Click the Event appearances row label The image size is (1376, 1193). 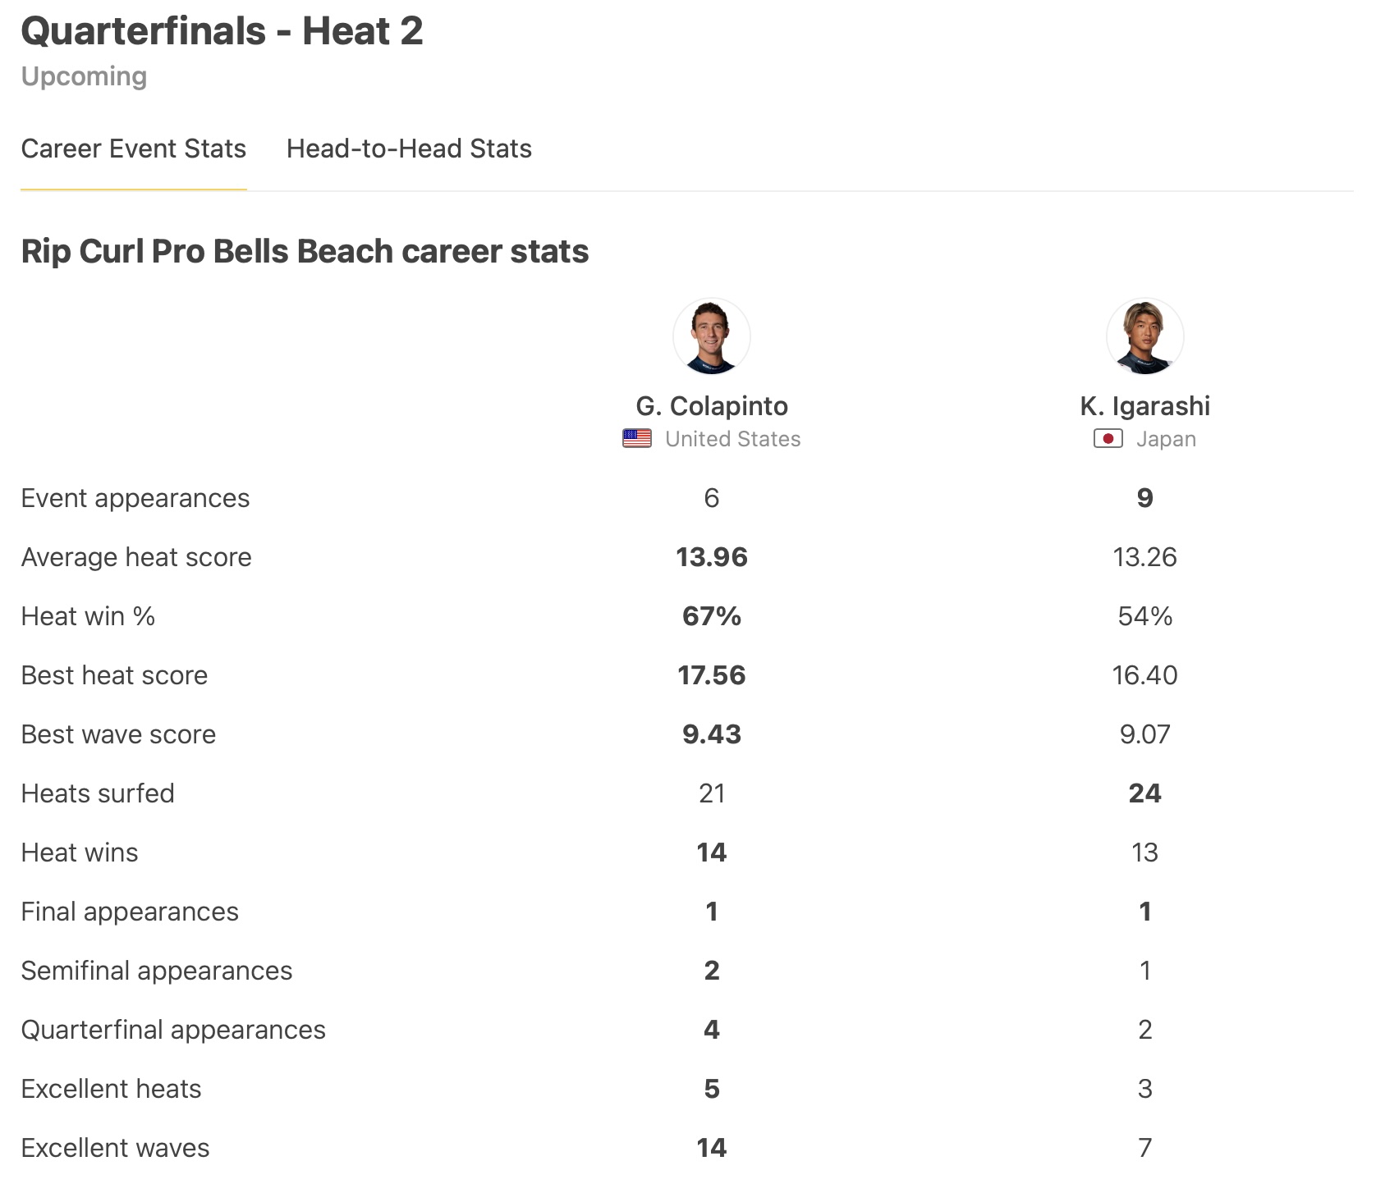coord(135,498)
